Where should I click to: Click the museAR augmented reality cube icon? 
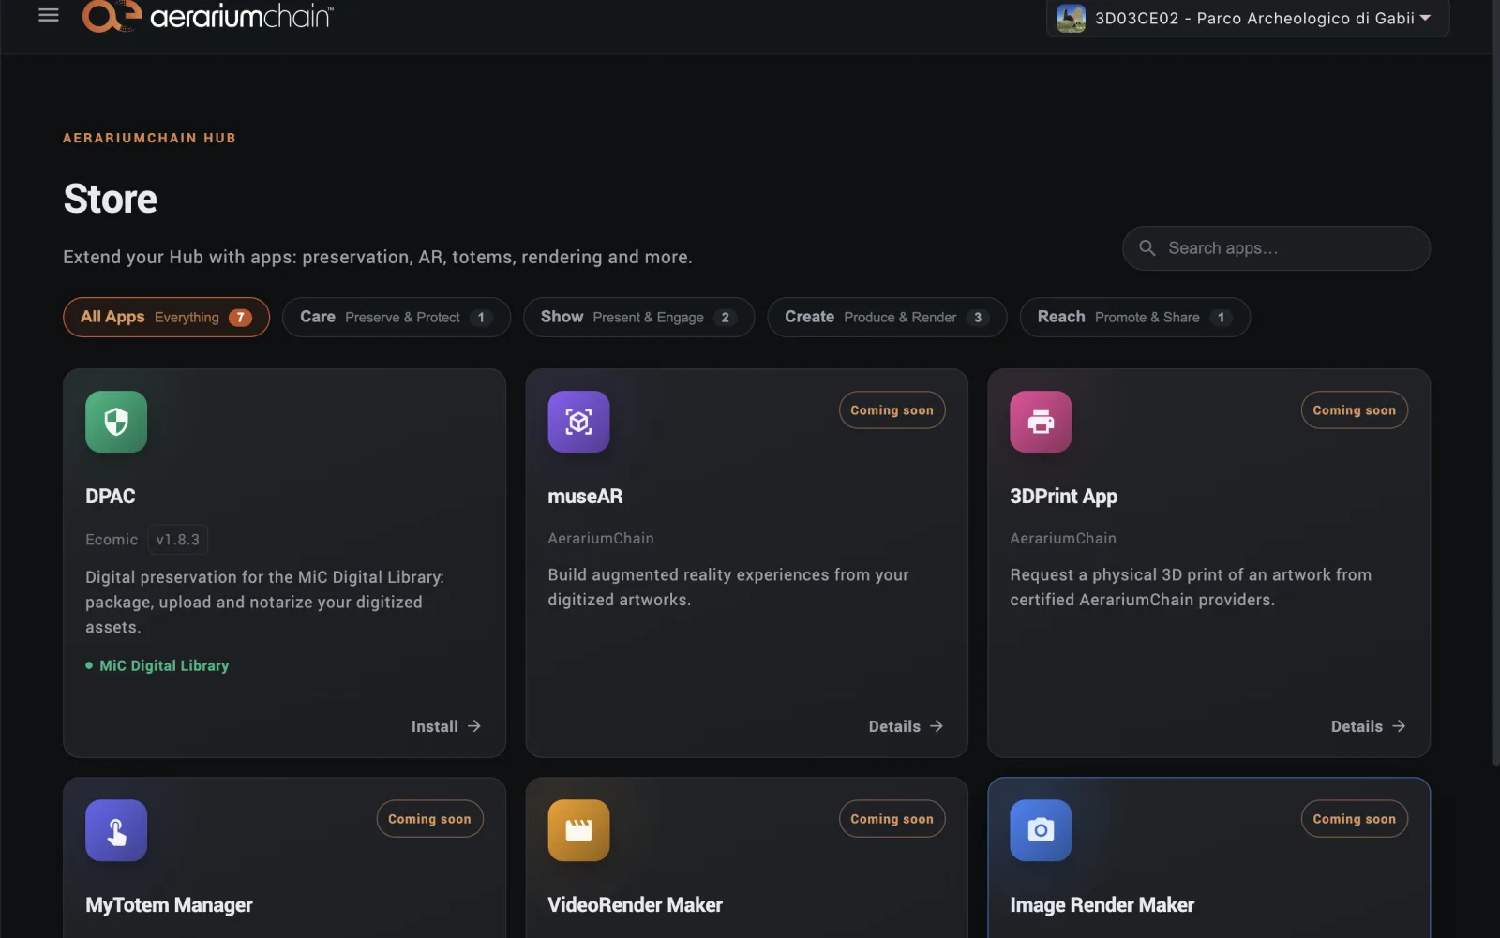(578, 422)
